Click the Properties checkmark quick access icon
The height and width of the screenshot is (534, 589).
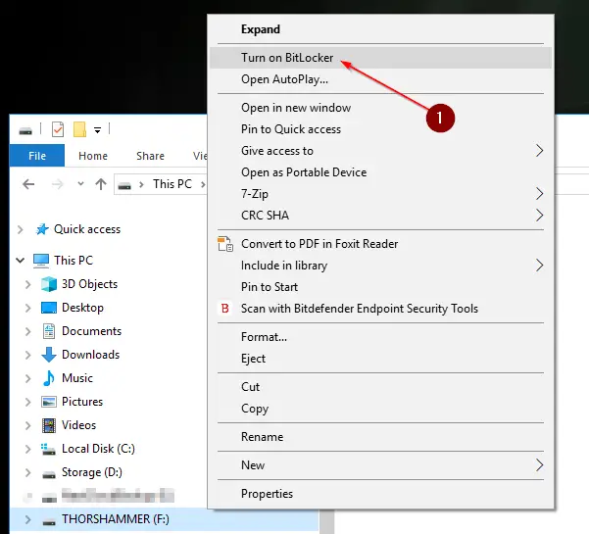(x=58, y=129)
